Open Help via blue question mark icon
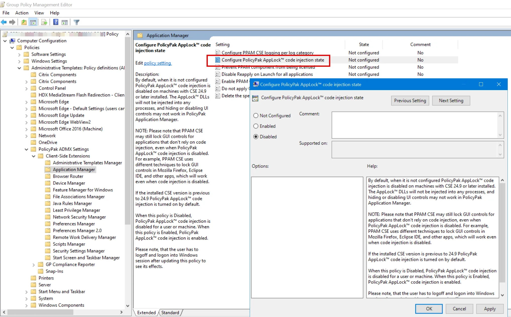This screenshot has height=317, width=511. (x=56, y=22)
